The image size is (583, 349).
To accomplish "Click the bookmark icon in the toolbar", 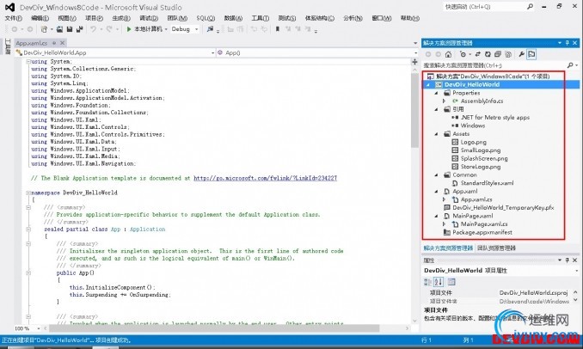I will tap(278, 29).
